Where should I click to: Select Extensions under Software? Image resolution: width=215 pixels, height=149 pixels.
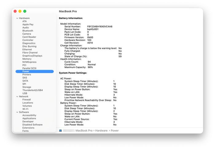pos(28,128)
